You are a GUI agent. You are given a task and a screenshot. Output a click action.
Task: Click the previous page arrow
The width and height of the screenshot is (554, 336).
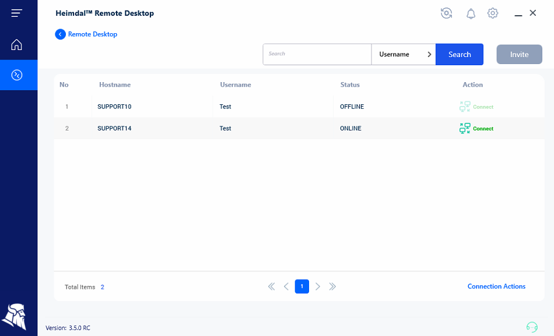286,287
